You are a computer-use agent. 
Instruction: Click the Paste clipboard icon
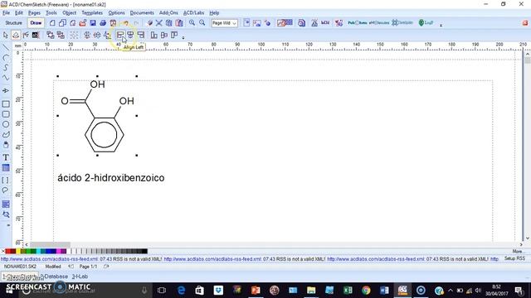pos(179,23)
